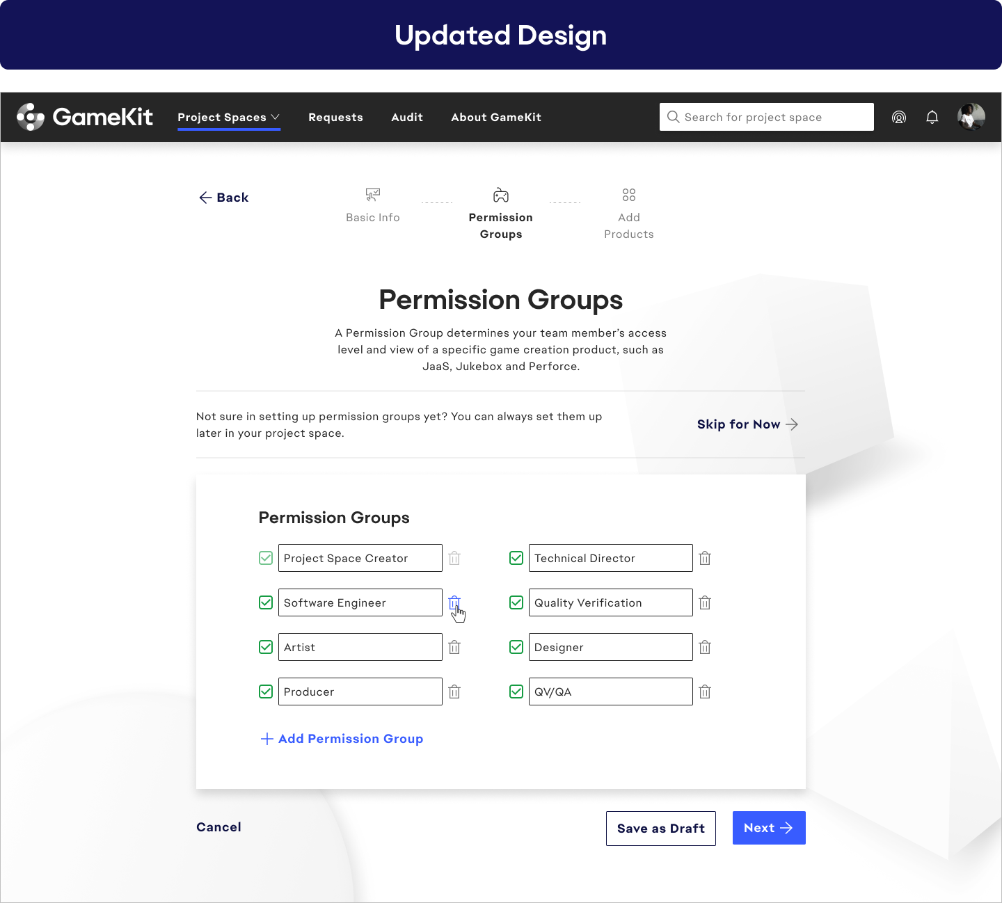This screenshot has height=903, width=1002.
Task: Delete the Producer permission group
Action: (454, 692)
